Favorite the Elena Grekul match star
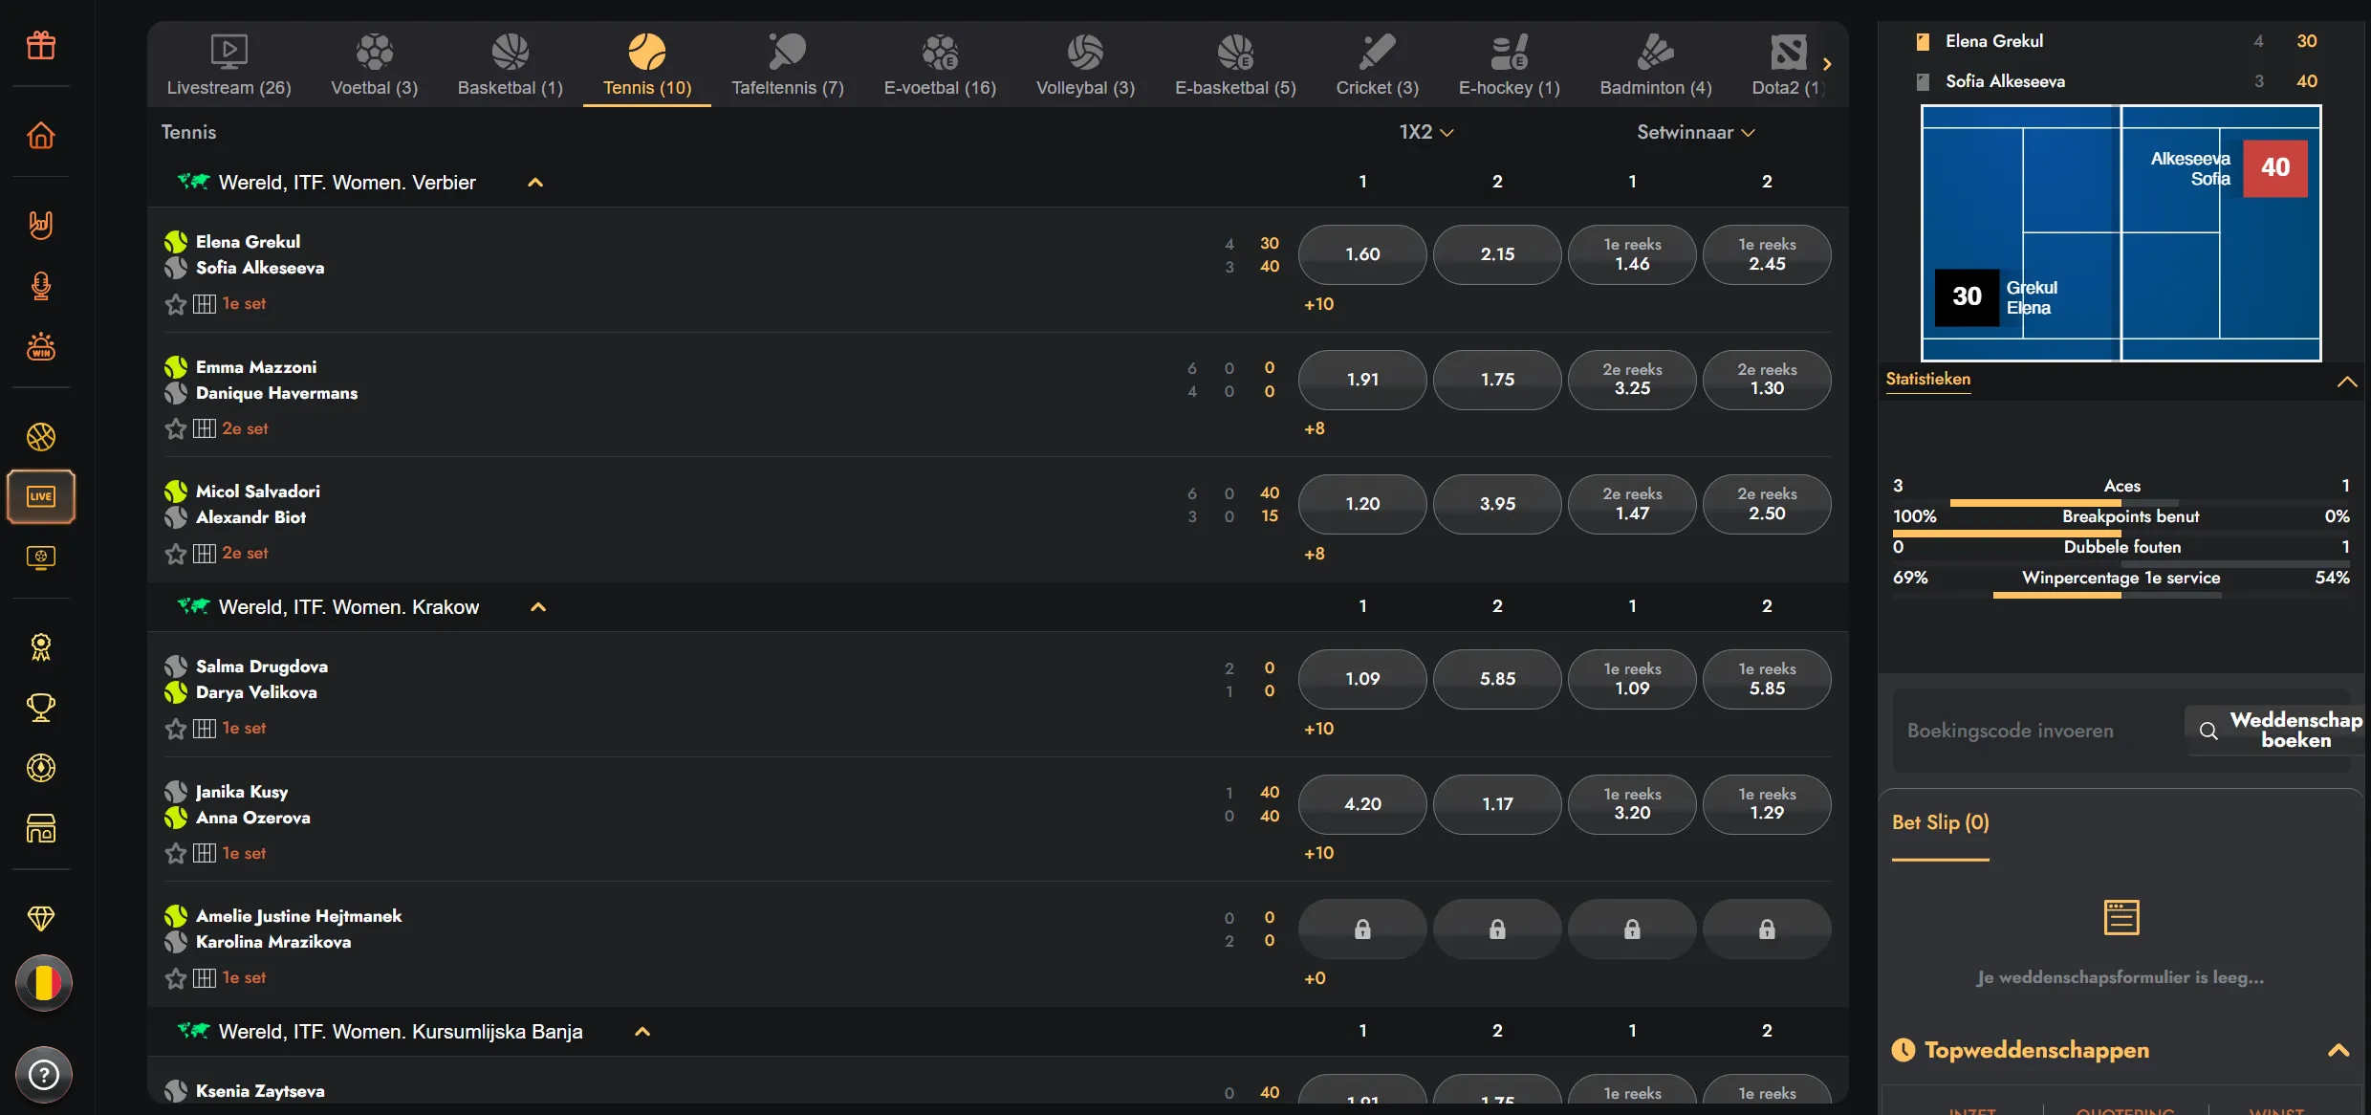This screenshot has width=2371, height=1115. point(176,304)
